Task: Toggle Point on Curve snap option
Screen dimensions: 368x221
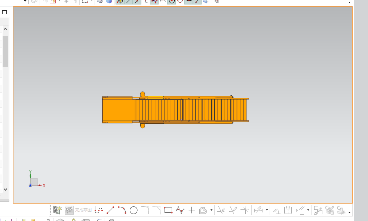Action: coord(197,1)
